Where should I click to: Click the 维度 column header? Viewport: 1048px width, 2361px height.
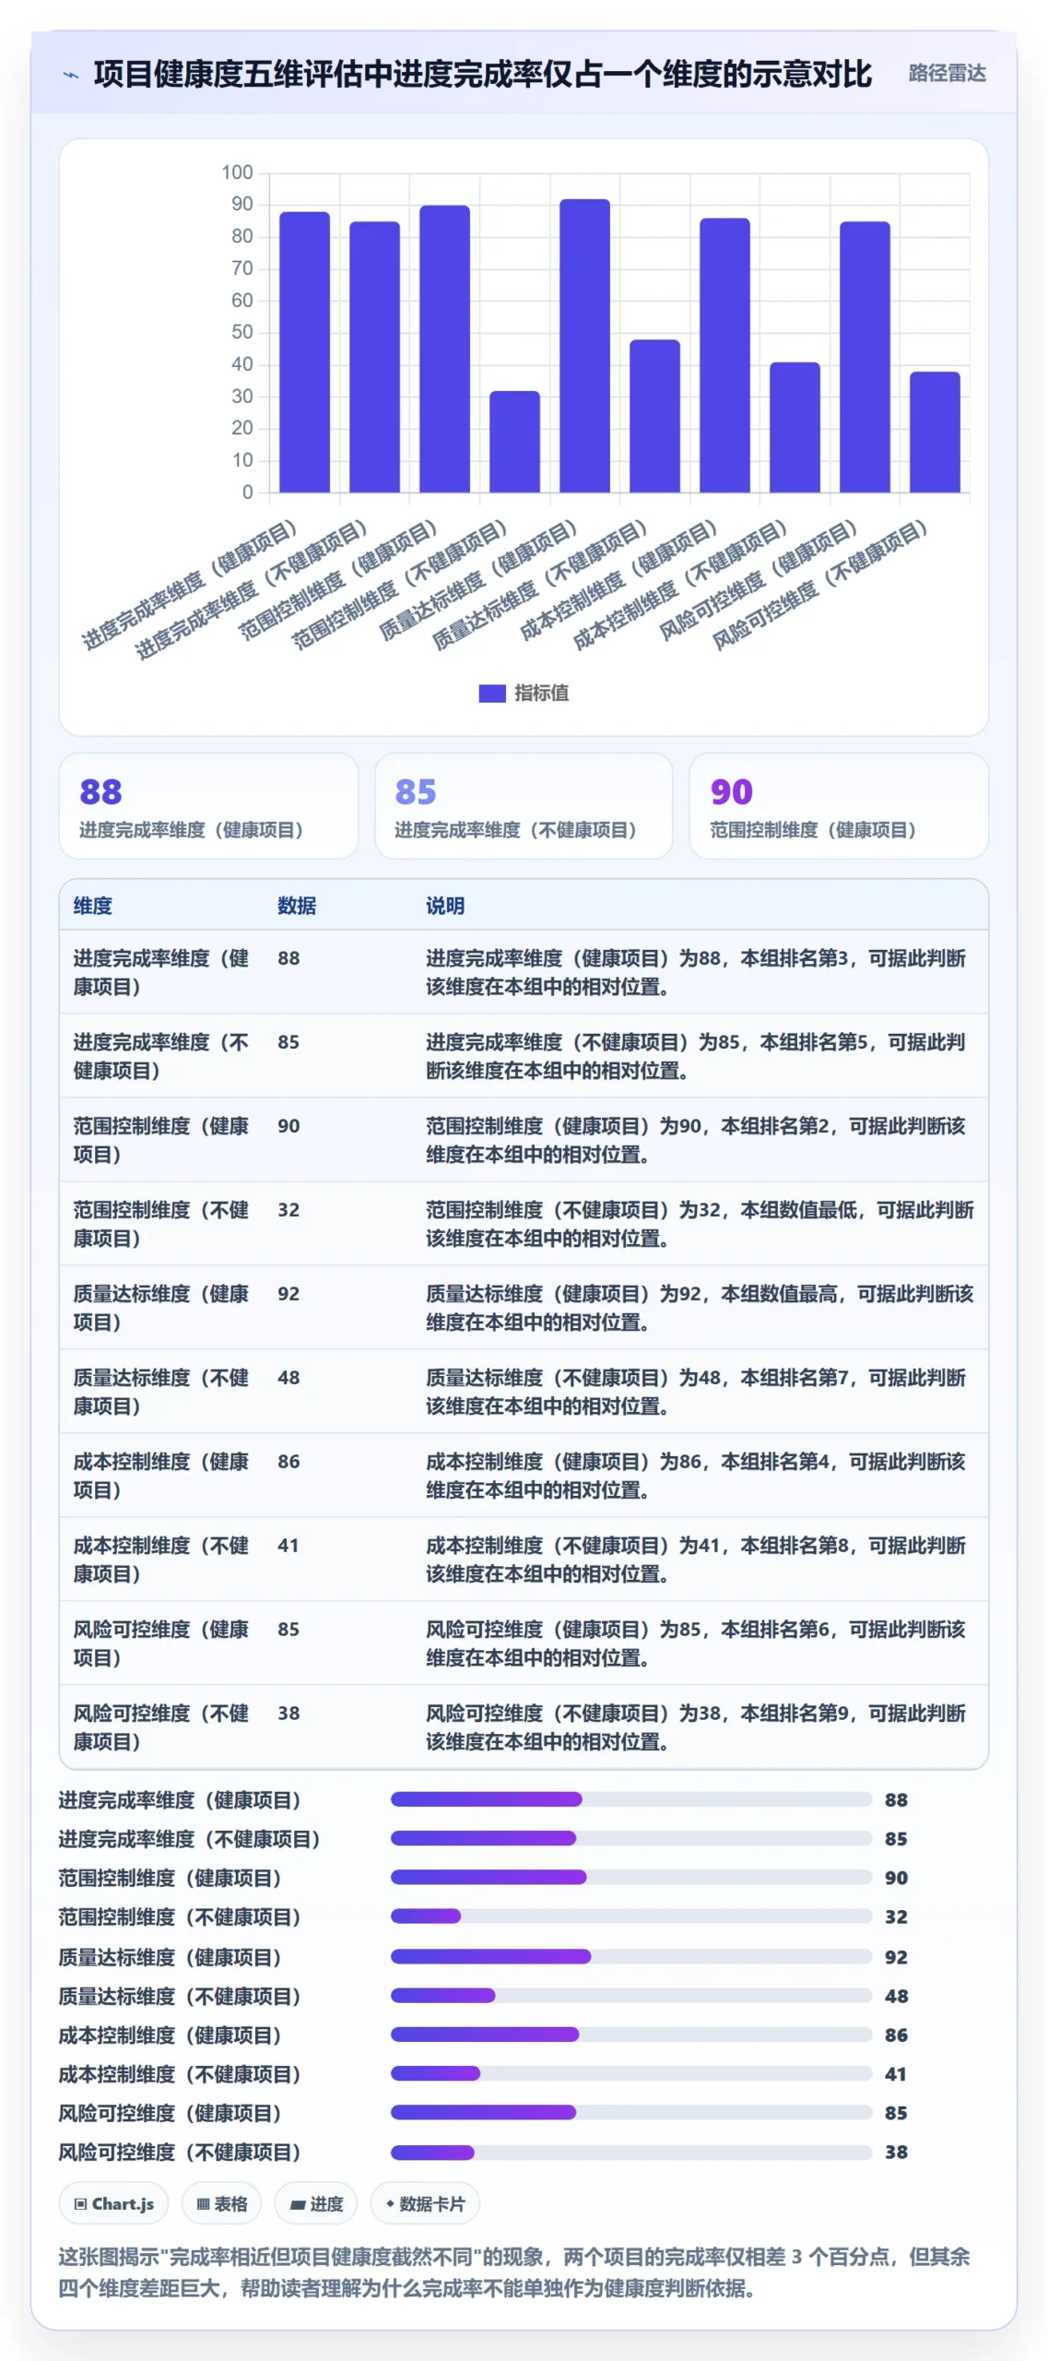93,906
